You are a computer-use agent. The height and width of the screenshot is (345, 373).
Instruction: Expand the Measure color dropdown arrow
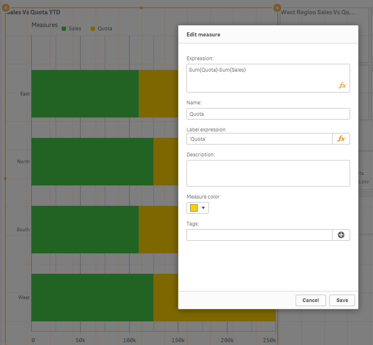(203, 208)
